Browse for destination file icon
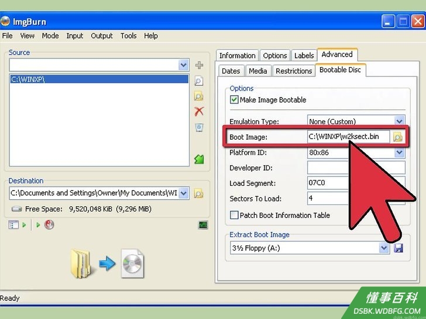The image size is (426, 319). 198,194
